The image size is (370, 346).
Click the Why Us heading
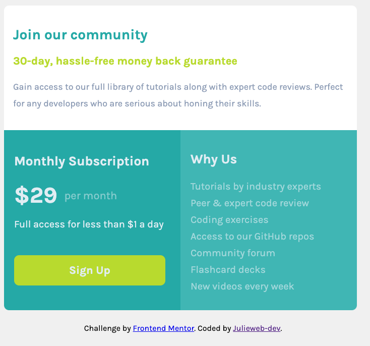pos(214,159)
